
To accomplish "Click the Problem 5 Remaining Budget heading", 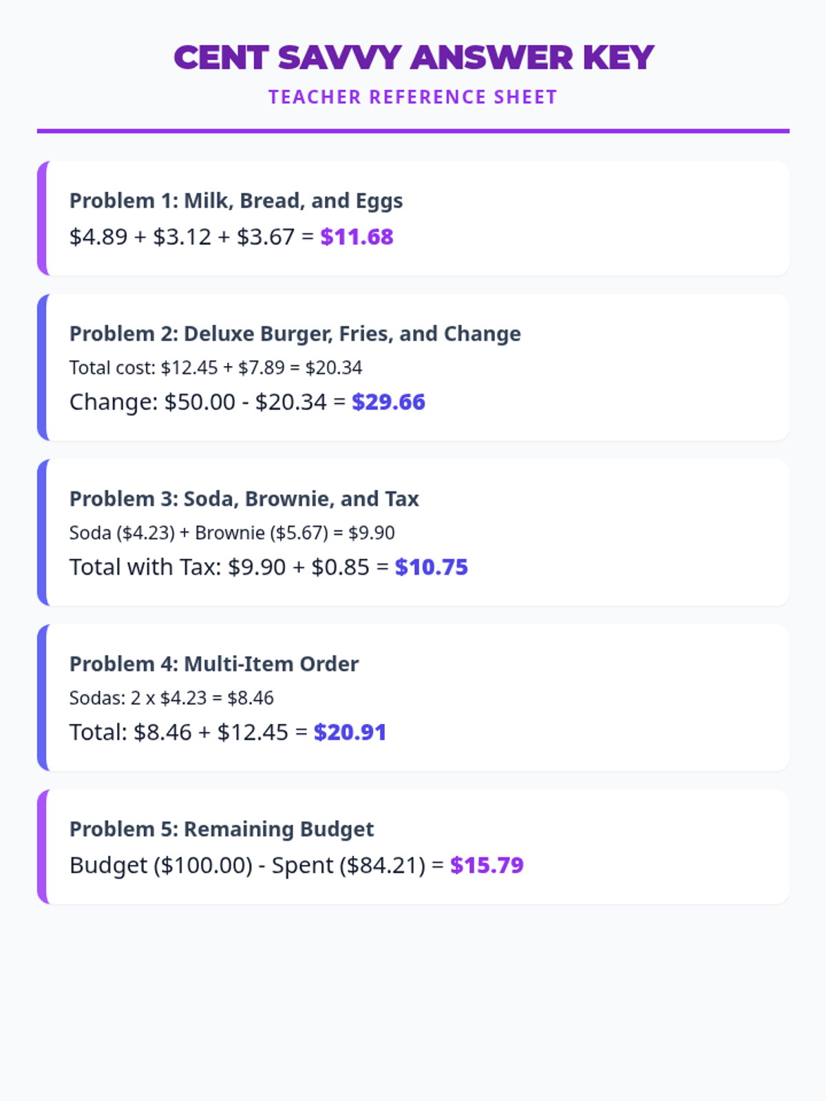I will 222,829.
